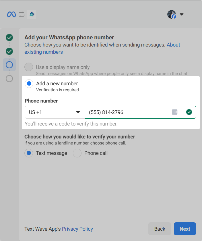This screenshot has height=241, width=202.
Task: Expand the account dropdown arrow
Action: 182,14
